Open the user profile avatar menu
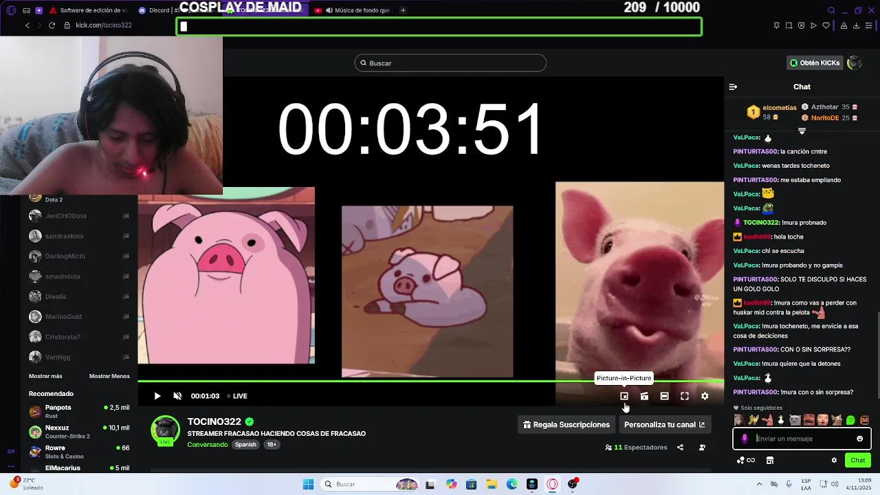Image resolution: width=880 pixels, height=495 pixels. [x=855, y=63]
